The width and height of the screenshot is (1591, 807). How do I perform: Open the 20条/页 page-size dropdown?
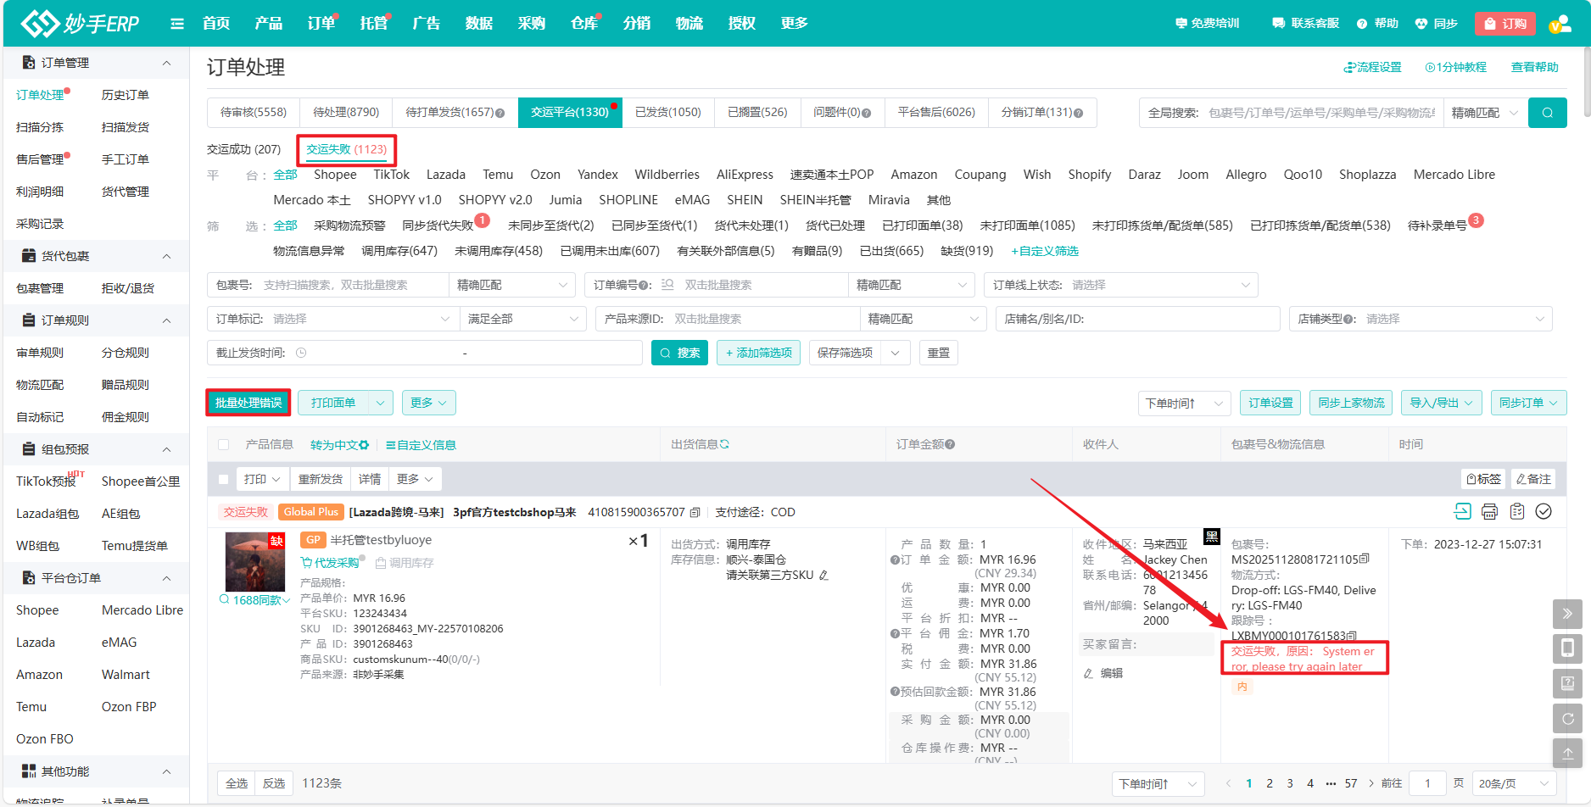1515,783
